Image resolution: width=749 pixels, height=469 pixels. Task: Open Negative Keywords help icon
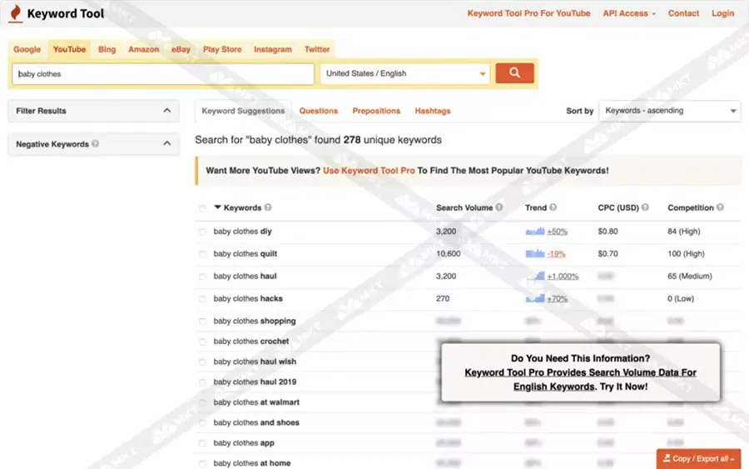[96, 143]
